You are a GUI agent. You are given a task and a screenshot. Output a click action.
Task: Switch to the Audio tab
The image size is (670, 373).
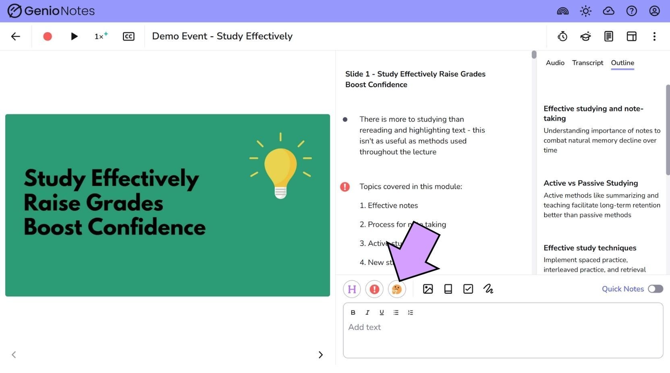point(555,63)
